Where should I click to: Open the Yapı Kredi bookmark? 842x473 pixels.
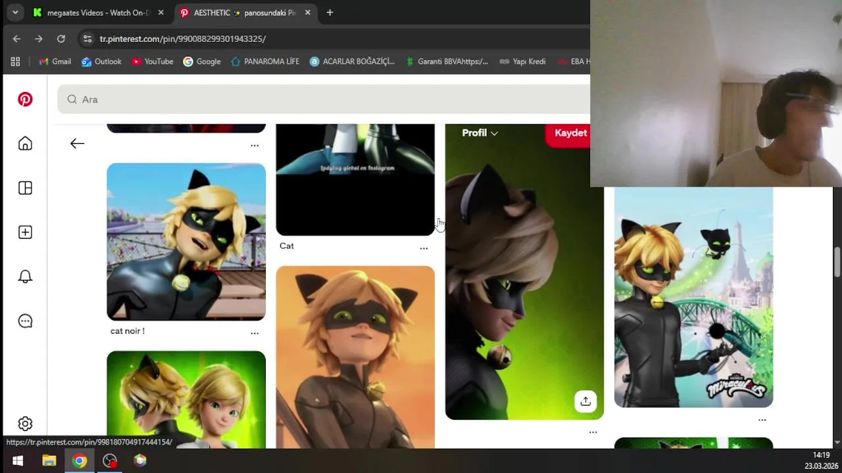click(522, 61)
